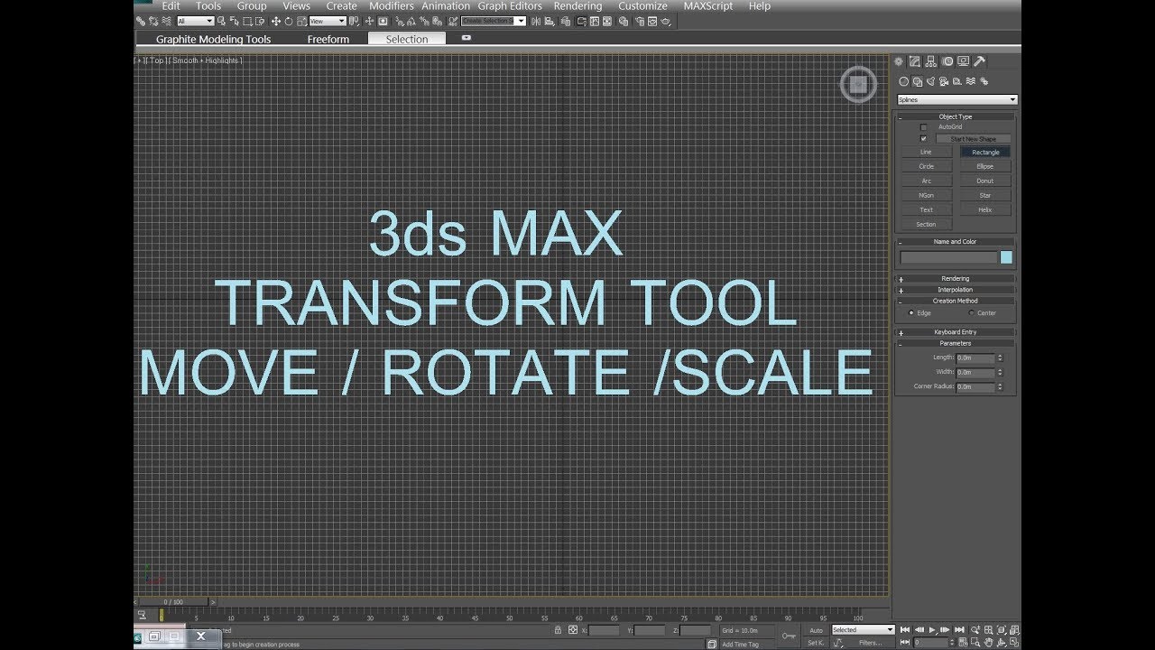Open the selection filter All dropdown
The image size is (1155, 650).
pos(196,21)
